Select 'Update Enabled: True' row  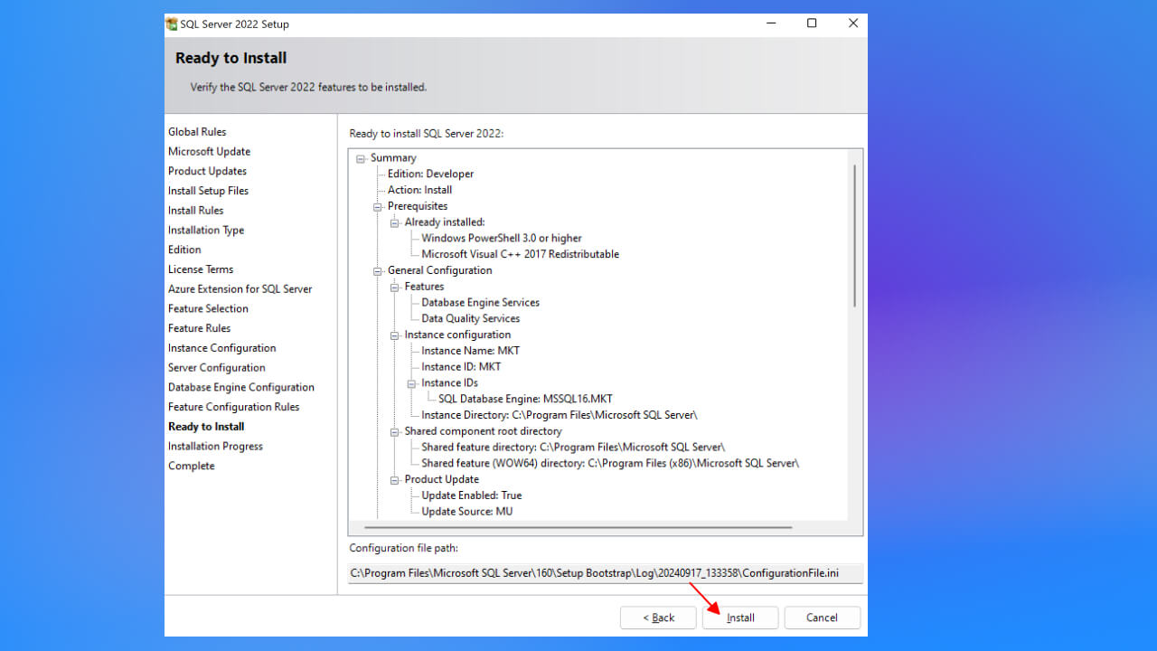click(x=471, y=495)
